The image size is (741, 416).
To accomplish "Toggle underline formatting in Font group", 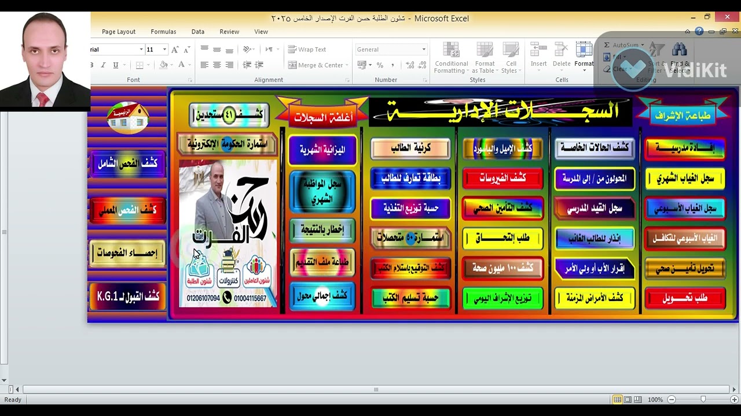I will [116, 65].
